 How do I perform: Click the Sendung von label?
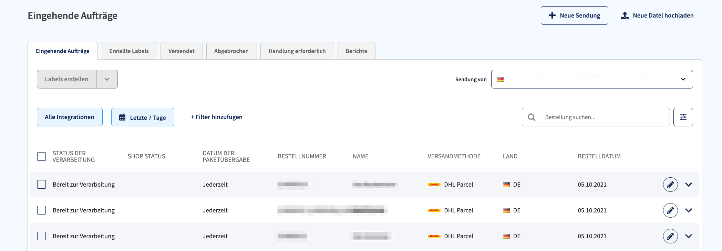(471, 80)
